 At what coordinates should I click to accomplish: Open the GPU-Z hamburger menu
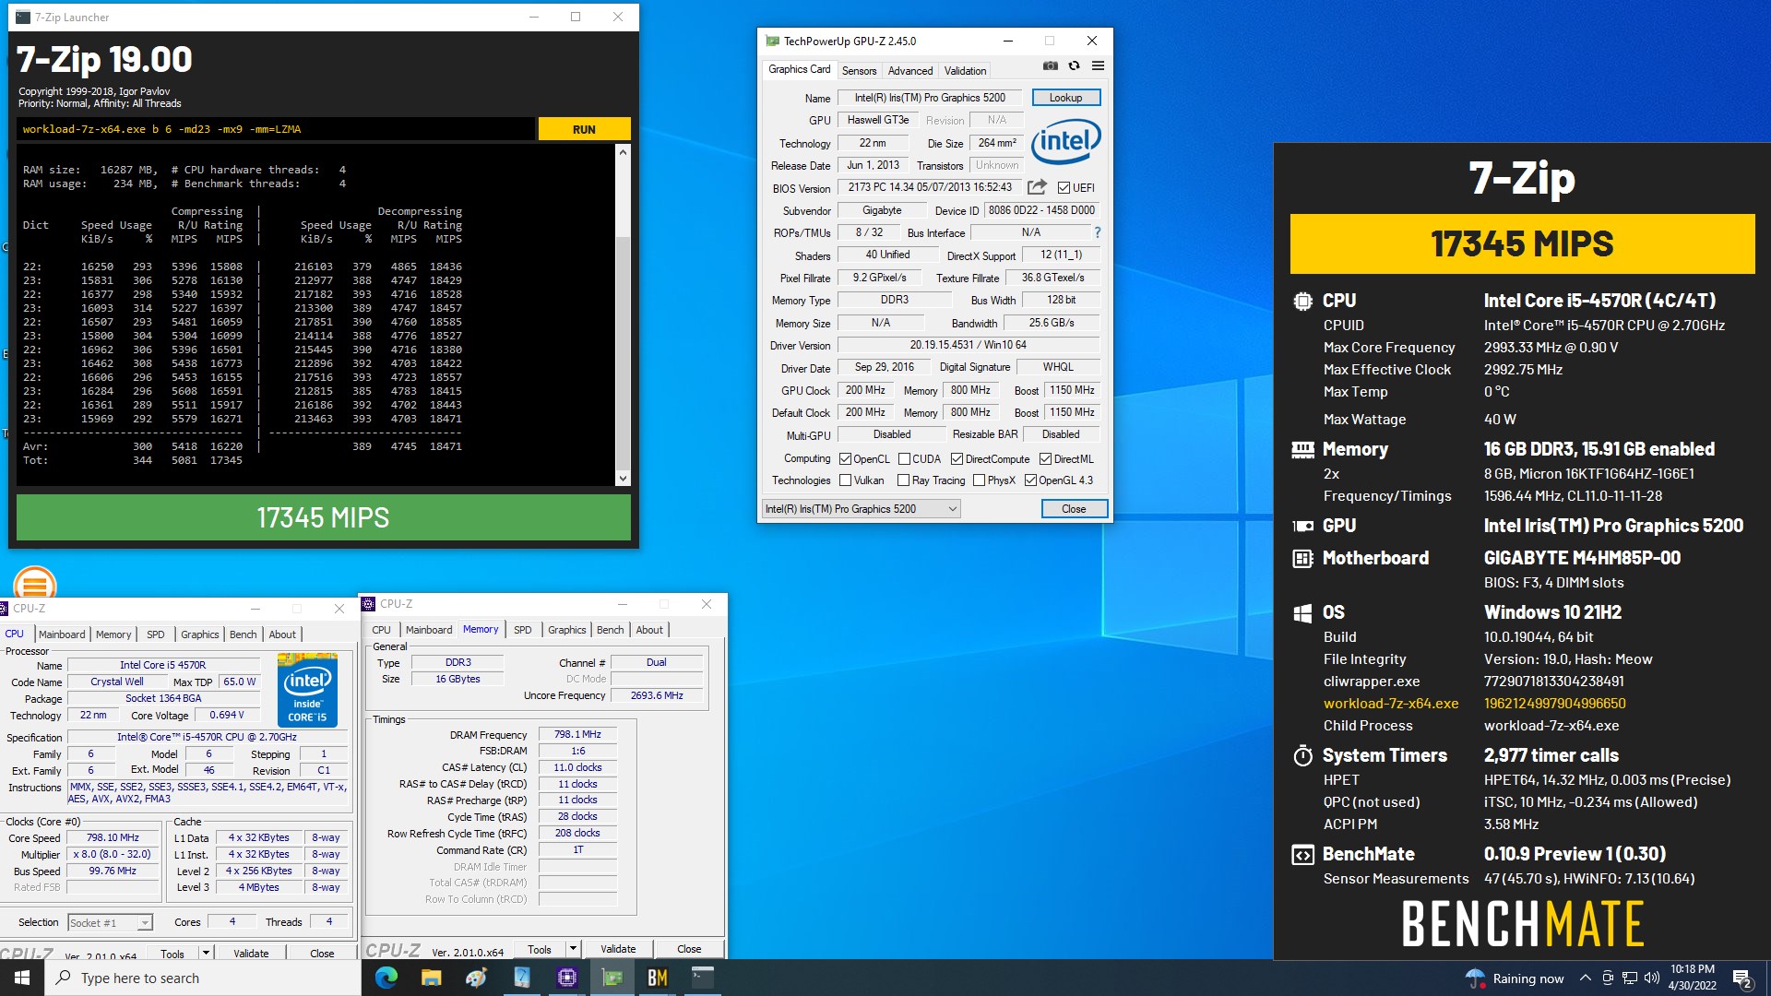pos(1098,66)
